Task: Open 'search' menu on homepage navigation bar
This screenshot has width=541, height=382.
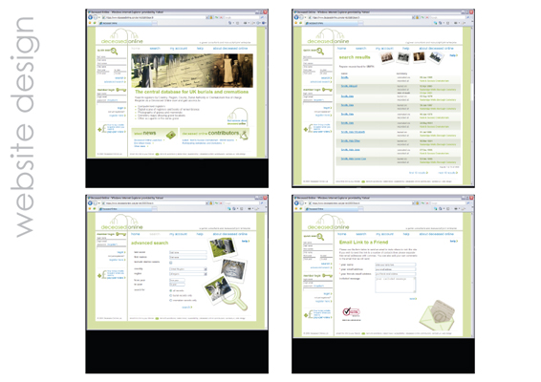Action: coord(155,49)
